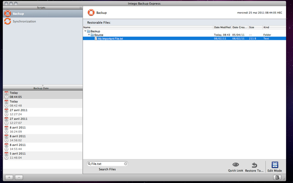Click the calendar icon of Today 08:44:05
The image size is (293, 183).
click(x=7, y=93)
